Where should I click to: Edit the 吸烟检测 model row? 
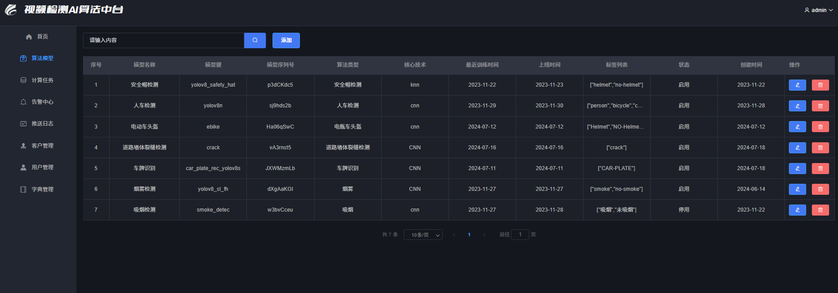click(x=797, y=210)
